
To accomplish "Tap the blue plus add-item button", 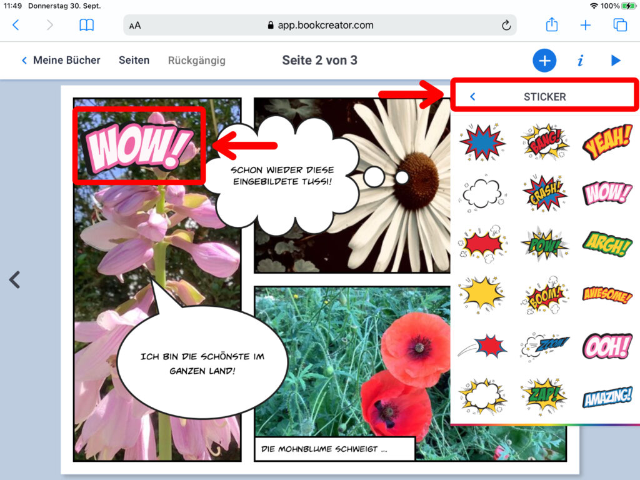I will tap(544, 61).
